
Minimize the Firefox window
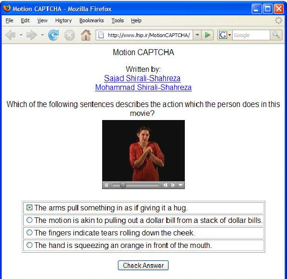257,9
